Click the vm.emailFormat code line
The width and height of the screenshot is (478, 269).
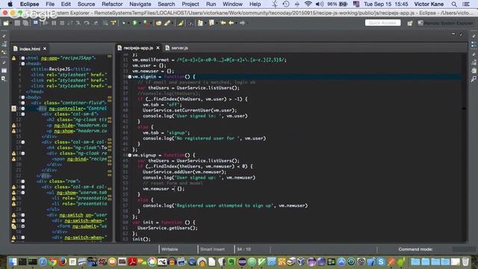[x=209, y=60]
